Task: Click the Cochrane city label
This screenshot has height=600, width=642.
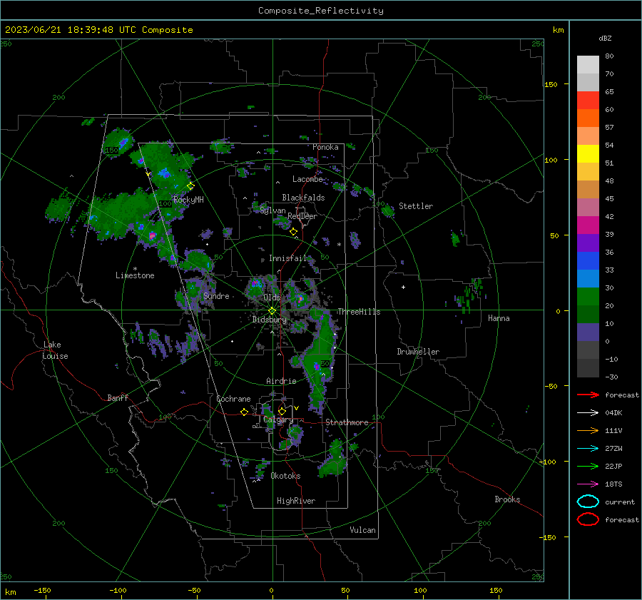Action: point(233,399)
